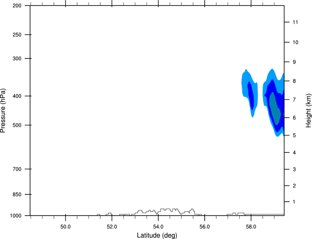The image size is (312, 239).
Task: Pick the 2 km height tick label
Action: click(x=294, y=186)
